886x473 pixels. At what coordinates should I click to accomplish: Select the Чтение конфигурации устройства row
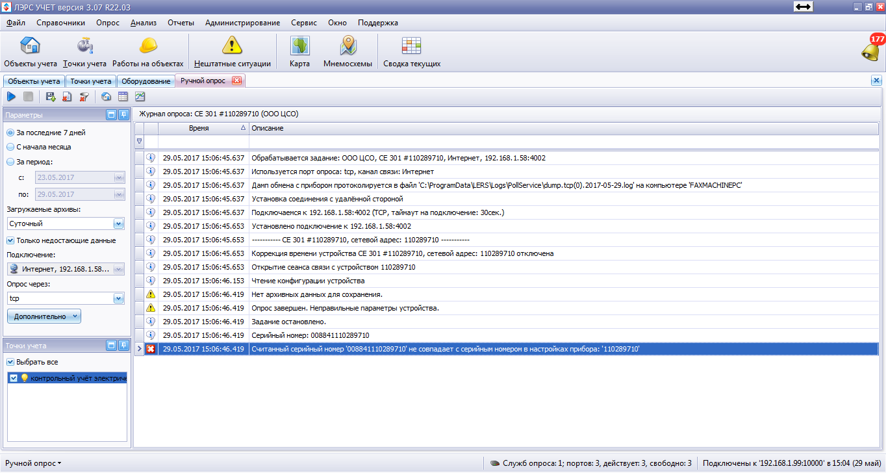pyautogui.click(x=507, y=281)
